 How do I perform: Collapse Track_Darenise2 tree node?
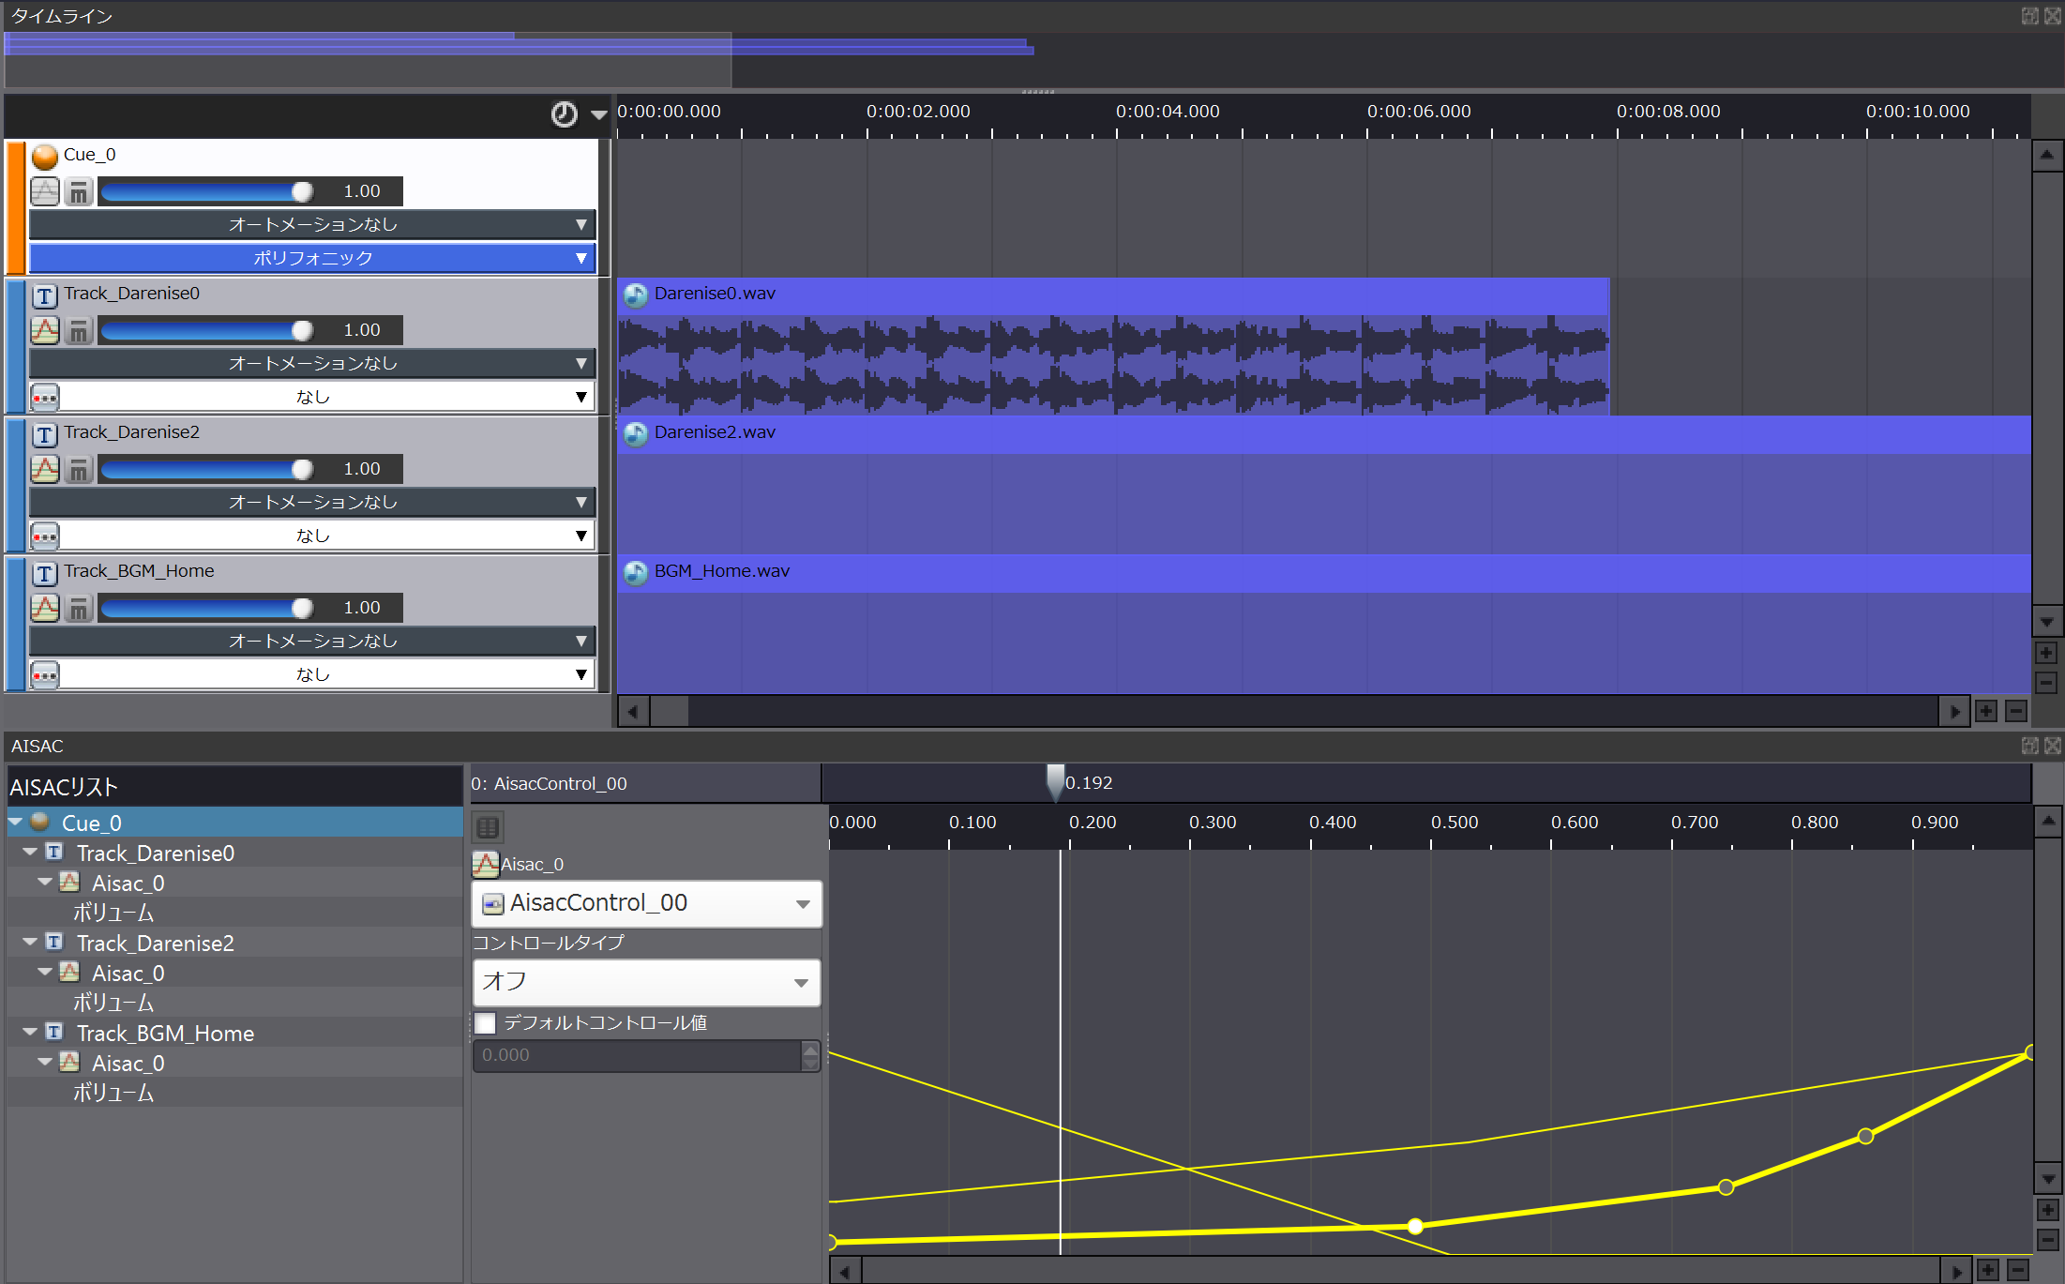[30, 941]
